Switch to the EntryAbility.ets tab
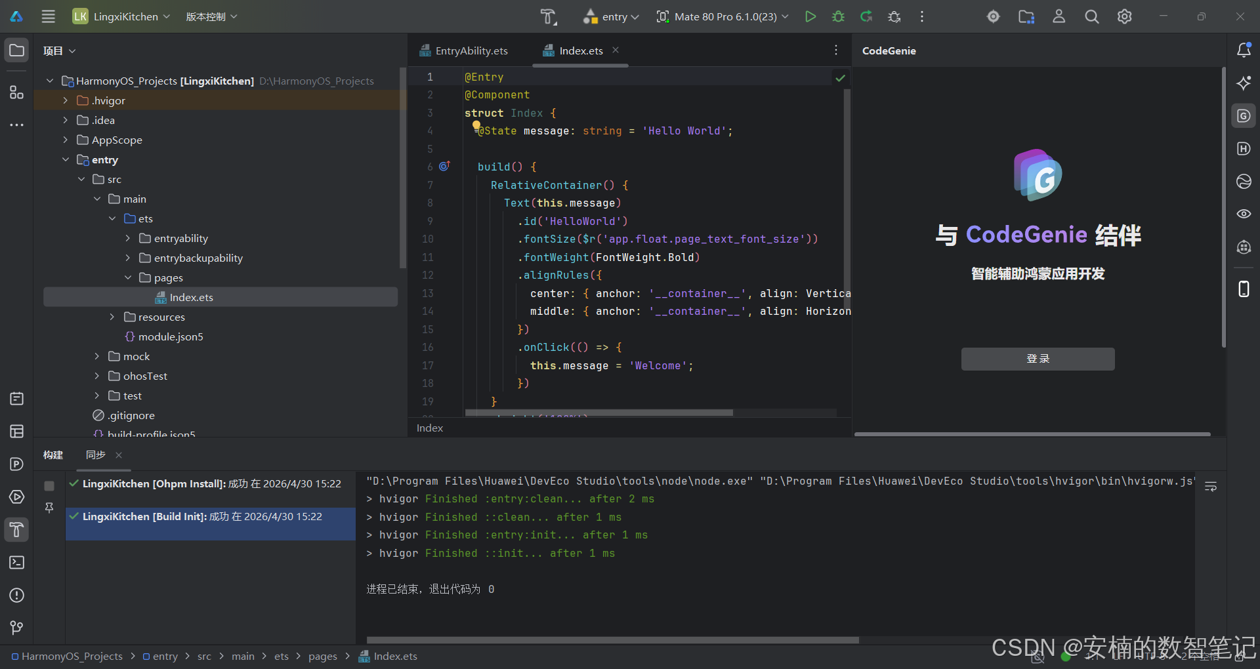 coord(463,51)
